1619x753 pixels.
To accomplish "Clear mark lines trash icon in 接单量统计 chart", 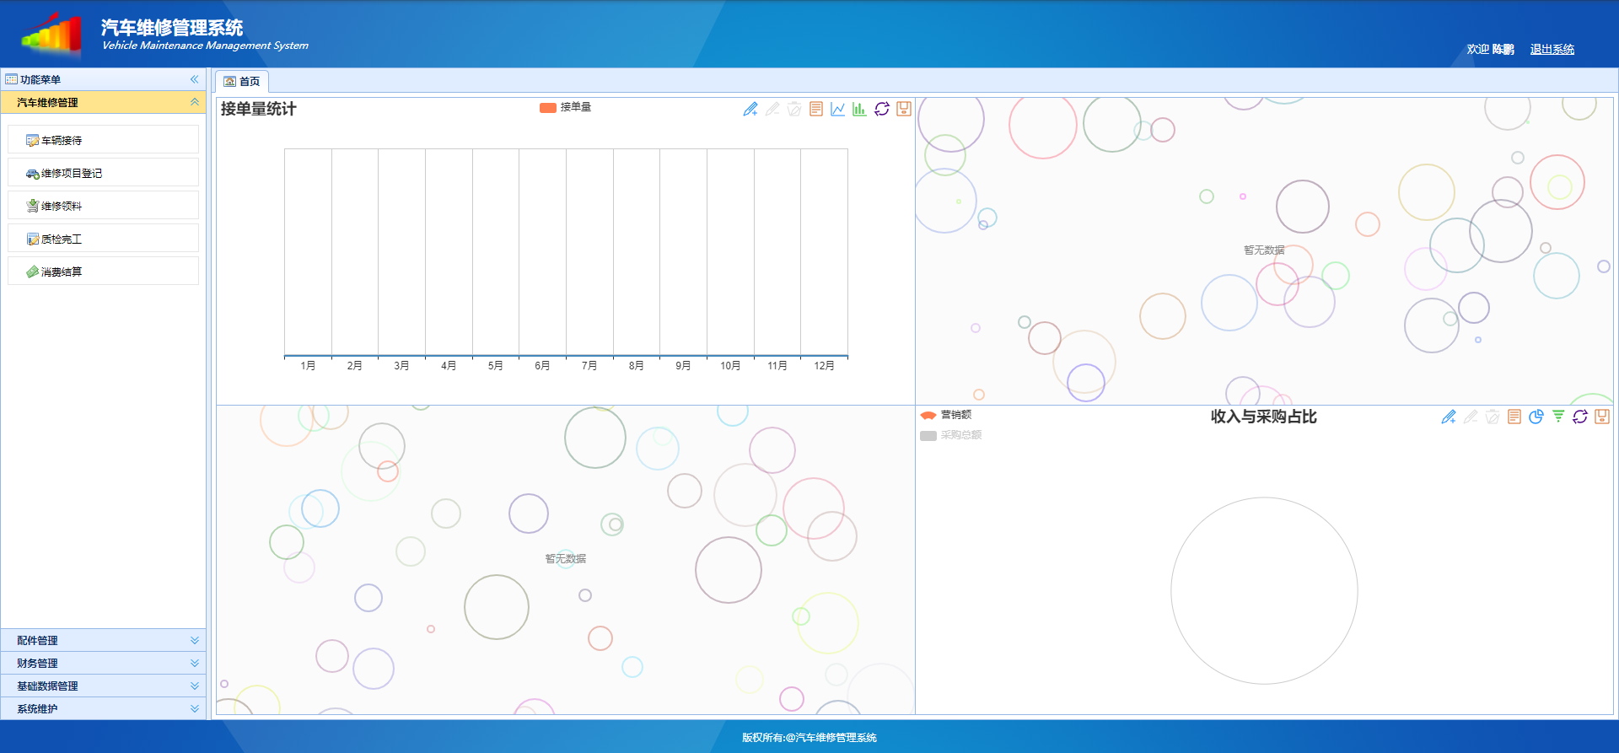I will [794, 109].
